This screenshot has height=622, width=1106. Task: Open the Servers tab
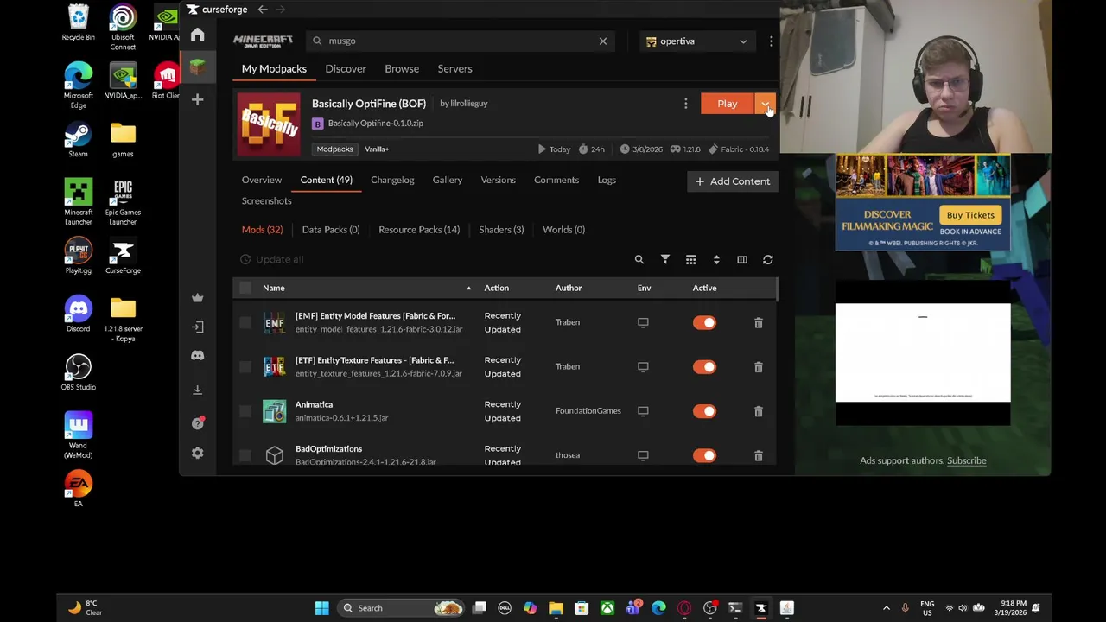click(x=454, y=69)
